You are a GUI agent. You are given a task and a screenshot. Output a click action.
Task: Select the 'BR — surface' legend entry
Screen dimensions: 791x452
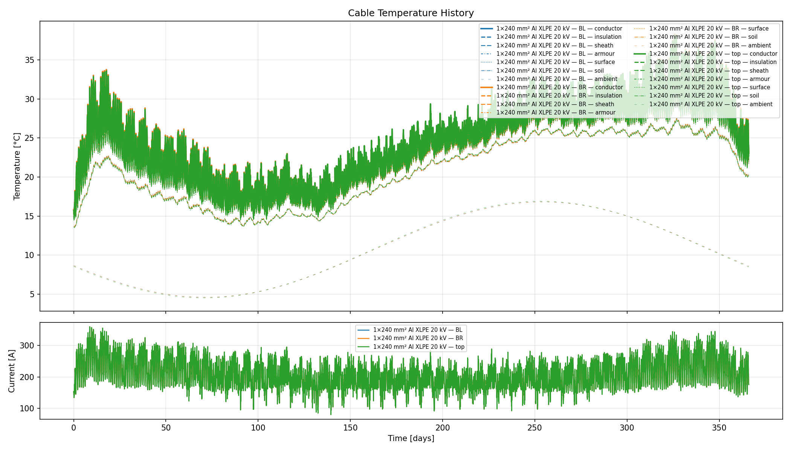click(x=709, y=29)
